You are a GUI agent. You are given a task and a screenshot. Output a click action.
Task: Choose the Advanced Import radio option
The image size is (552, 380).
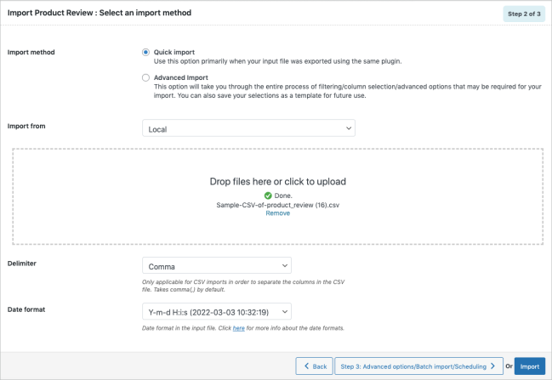coord(146,77)
